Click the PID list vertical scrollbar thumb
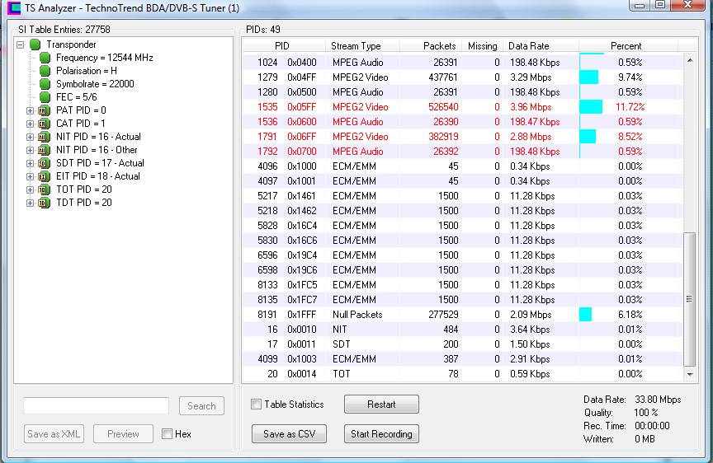The height and width of the screenshot is (463, 713). (690, 298)
